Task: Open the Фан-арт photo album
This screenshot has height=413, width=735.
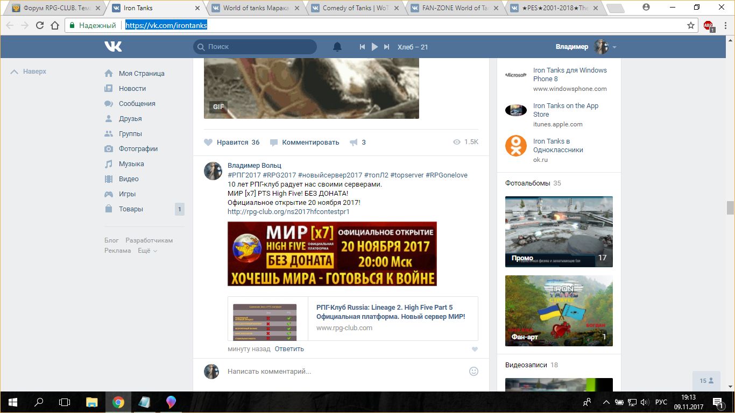Action: coord(559,311)
